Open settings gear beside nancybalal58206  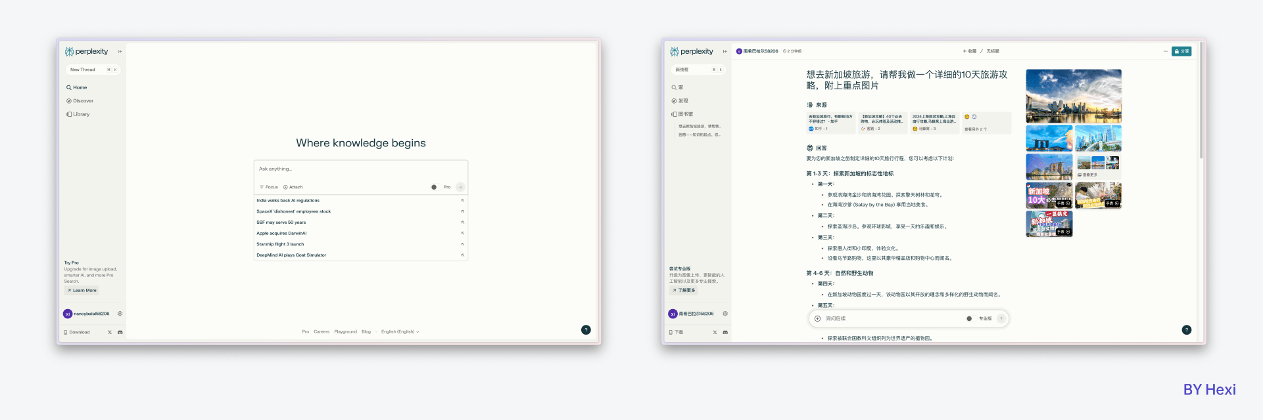[120, 314]
